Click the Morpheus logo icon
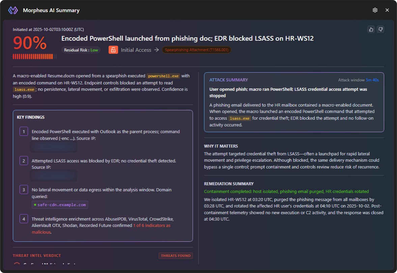The width and height of the screenshot is (397, 273). (x=13, y=10)
